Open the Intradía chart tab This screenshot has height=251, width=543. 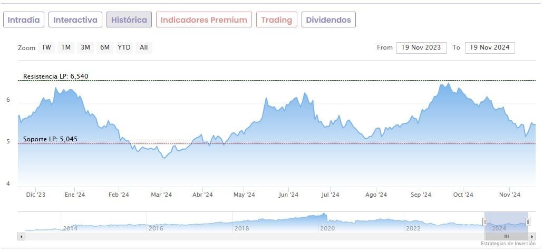[24, 20]
